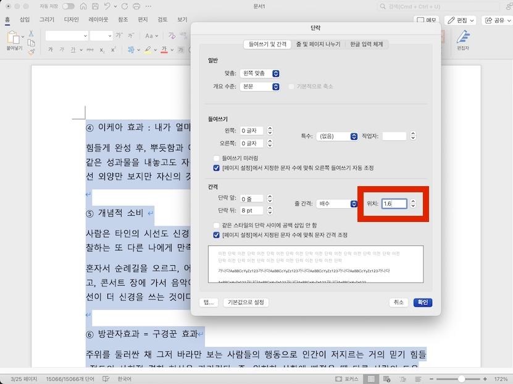Click the 탭... button
513x384 pixels.
click(209, 302)
